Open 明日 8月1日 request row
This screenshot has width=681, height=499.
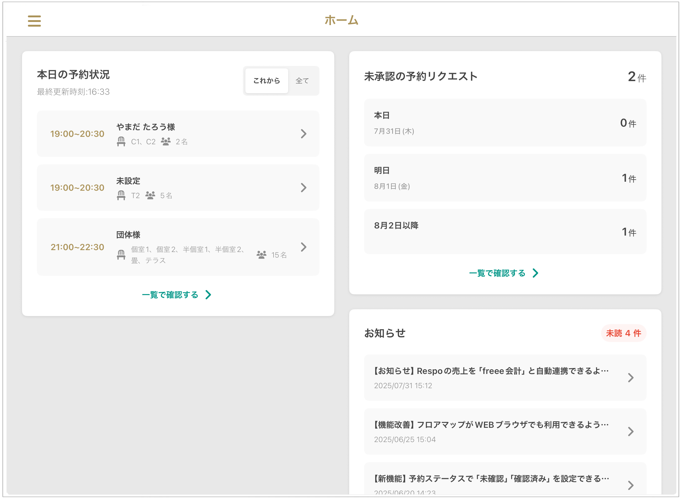(x=505, y=178)
